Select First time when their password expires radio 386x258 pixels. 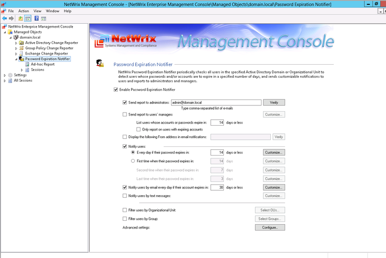133,161
